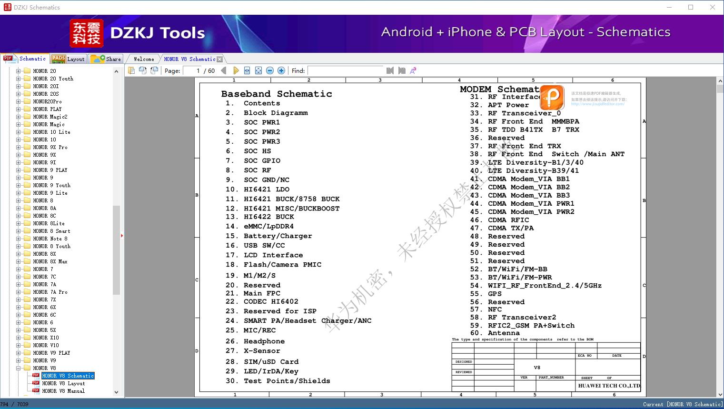Click the tree panel vertical scrollbar thumb
This screenshot has width=724, height=409.
[x=116, y=250]
